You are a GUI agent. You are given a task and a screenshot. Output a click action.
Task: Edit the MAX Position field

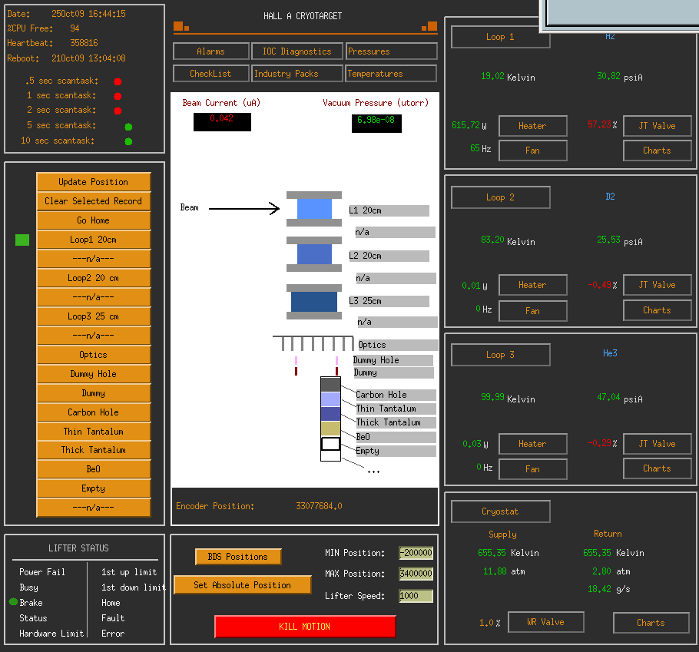click(416, 574)
